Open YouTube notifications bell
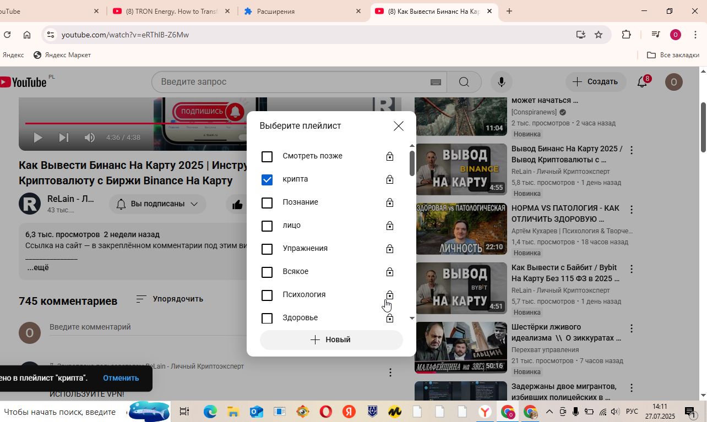 [642, 82]
